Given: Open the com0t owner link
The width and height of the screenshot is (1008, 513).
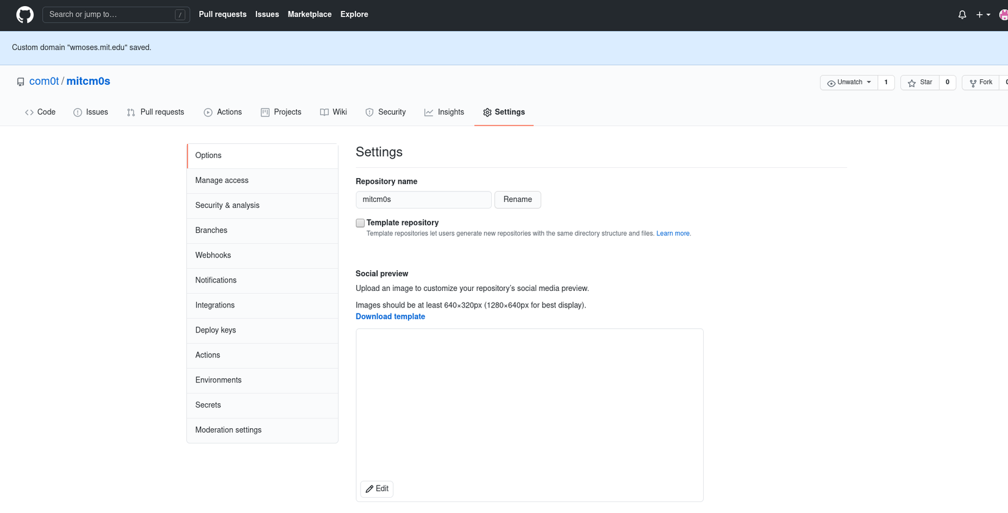Looking at the screenshot, I should coord(44,82).
